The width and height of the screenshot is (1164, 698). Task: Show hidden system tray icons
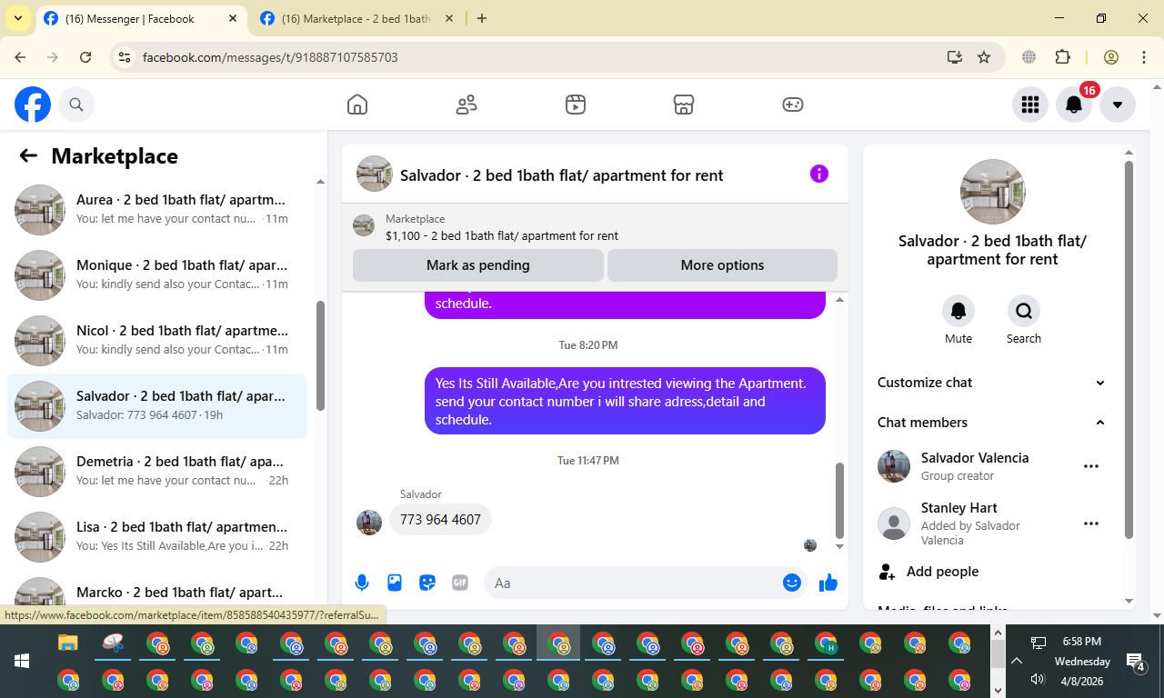pos(1017,661)
